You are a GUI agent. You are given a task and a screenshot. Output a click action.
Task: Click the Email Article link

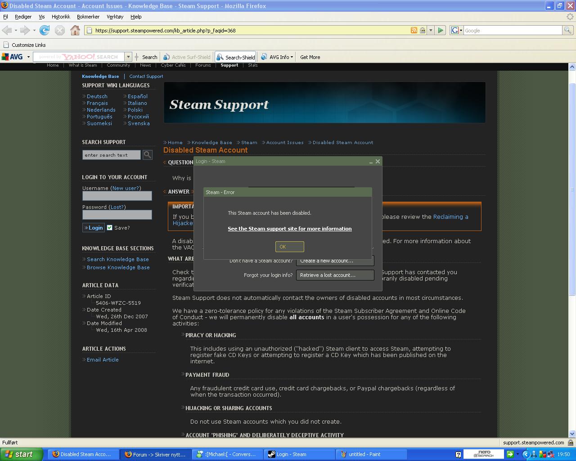pos(103,360)
